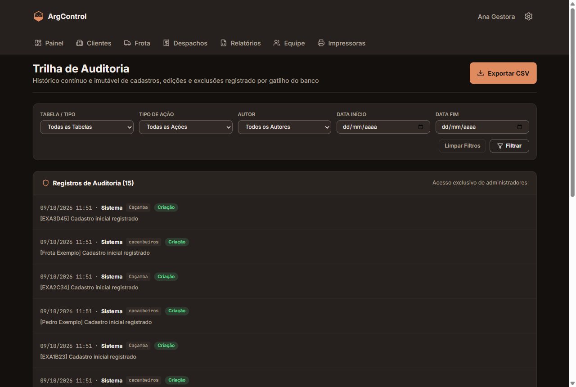Click the Painel dashboard grid icon
This screenshot has width=576, height=387.
(x=38, y=43)
